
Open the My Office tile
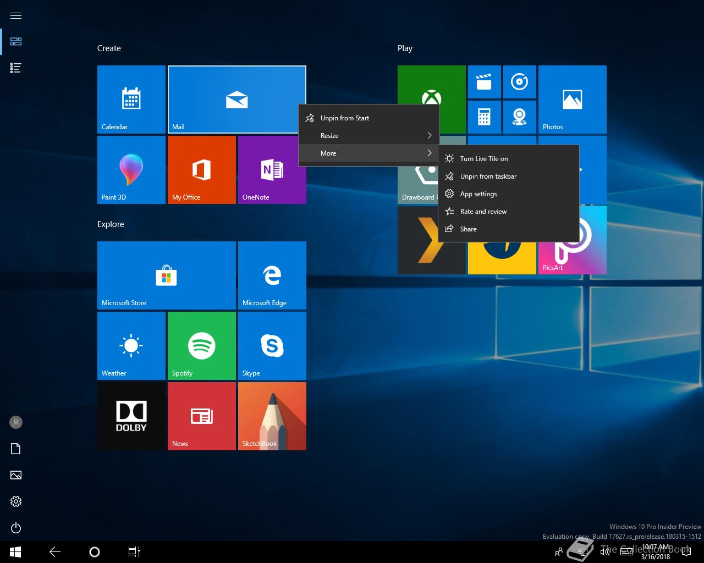coord(201,169)
